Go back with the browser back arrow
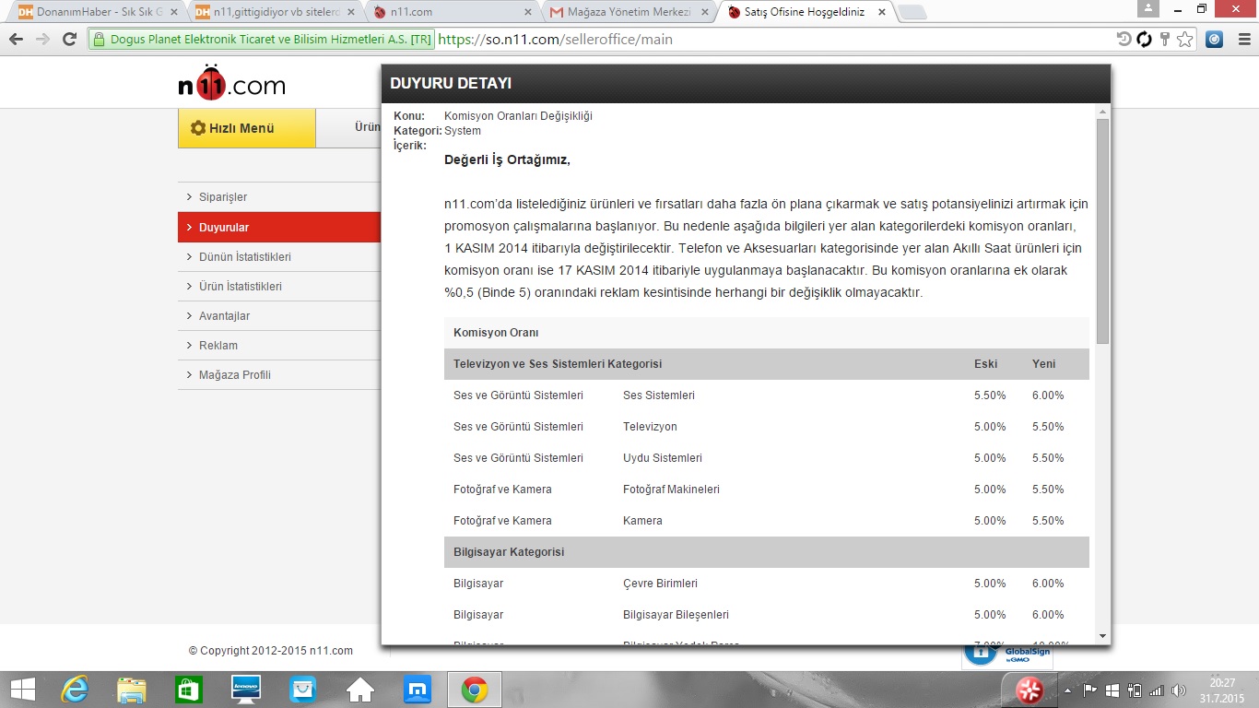1259x708 pixels. point(16,40)
